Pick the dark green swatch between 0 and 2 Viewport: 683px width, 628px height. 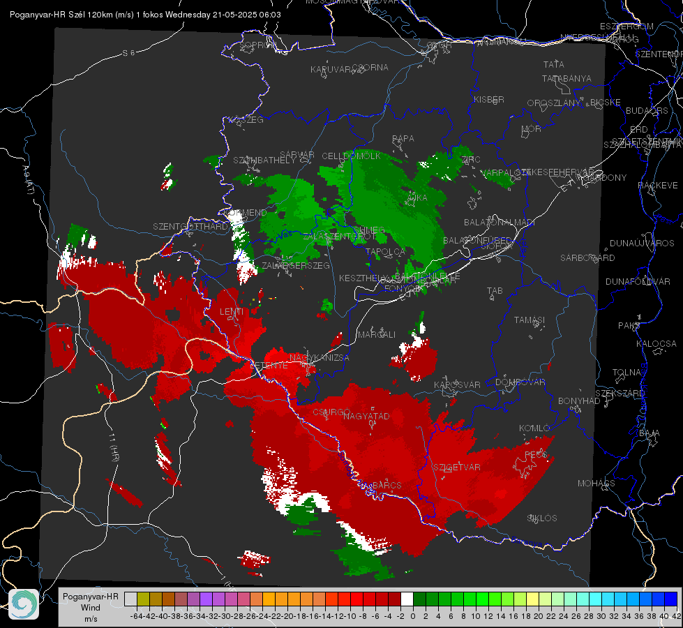419,599
